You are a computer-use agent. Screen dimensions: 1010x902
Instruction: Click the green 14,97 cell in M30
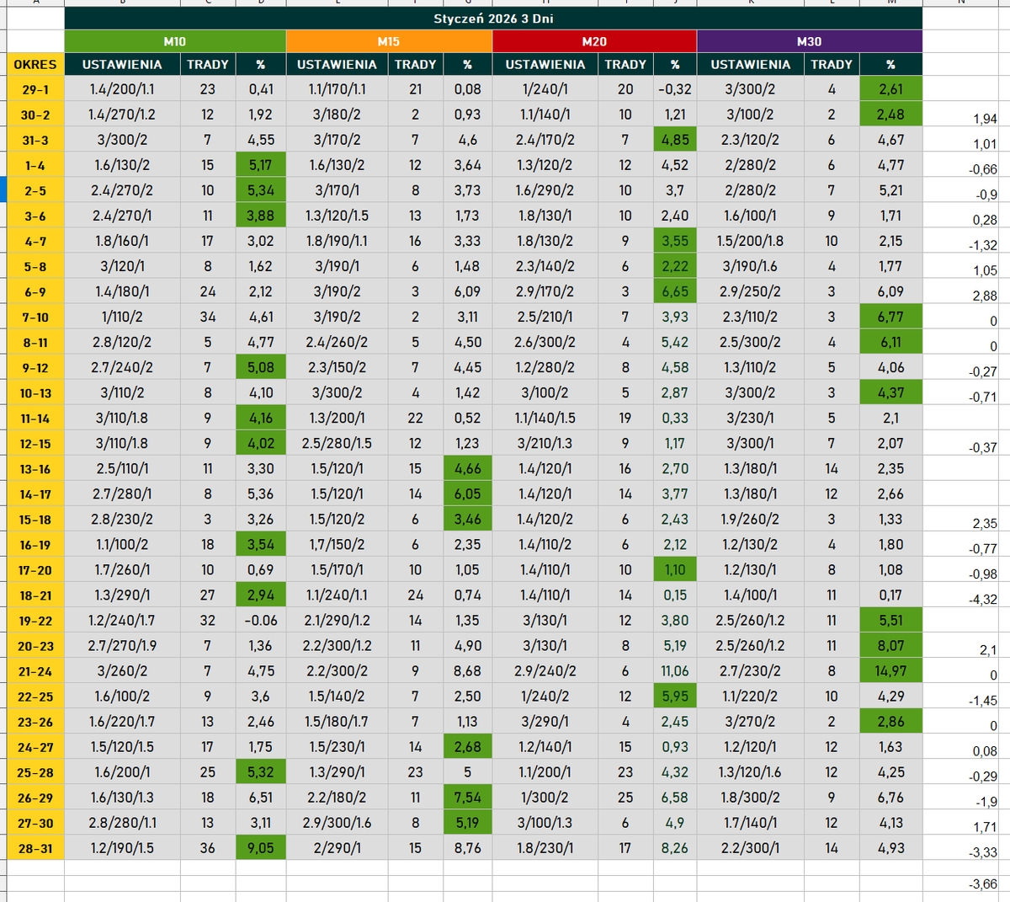[890, 671]
